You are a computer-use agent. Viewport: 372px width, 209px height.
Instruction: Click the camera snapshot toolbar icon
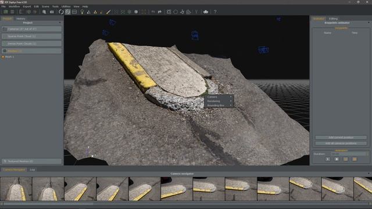pyautogui.click(x=52, y=12)
